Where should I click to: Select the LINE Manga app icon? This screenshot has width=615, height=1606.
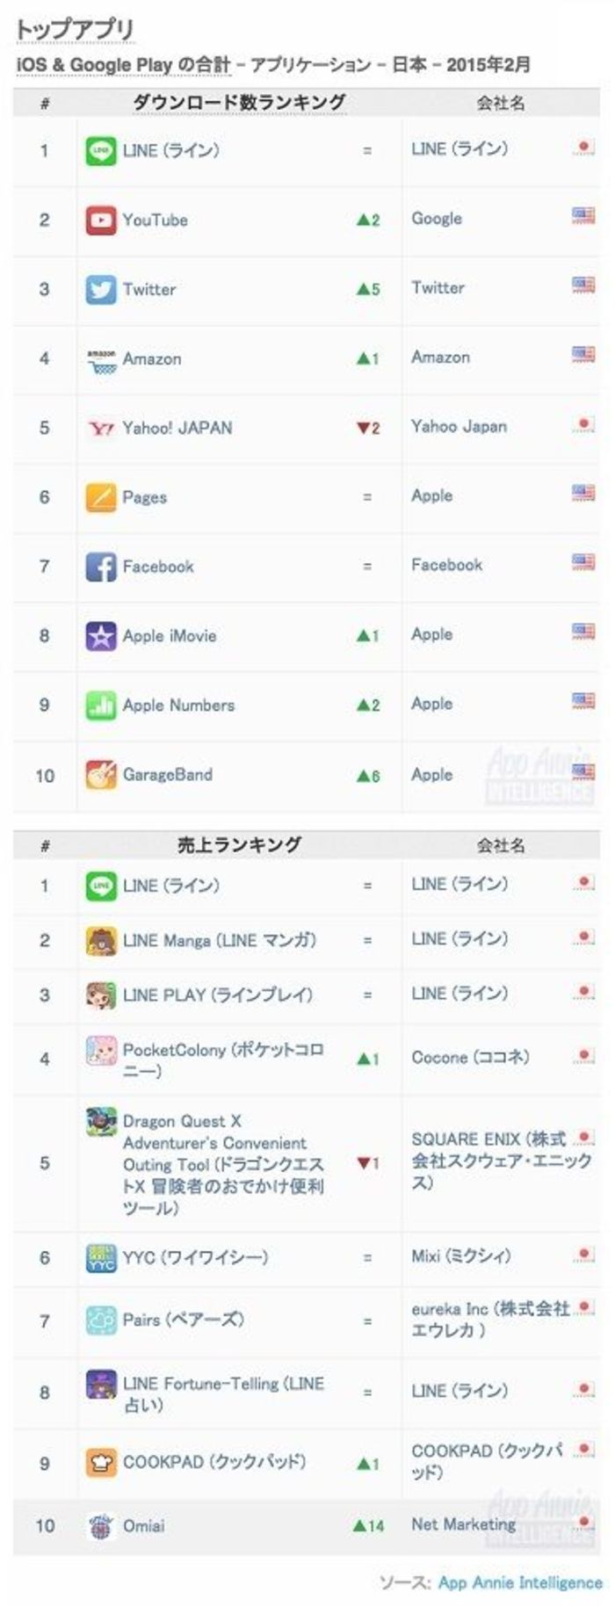[100, 941]
